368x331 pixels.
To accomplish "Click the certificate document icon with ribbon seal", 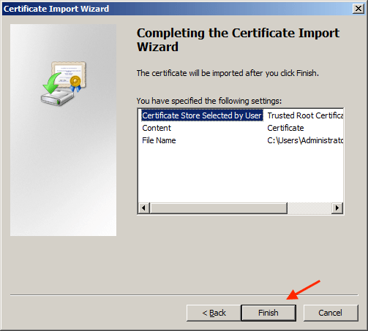I will coord(70,75).
